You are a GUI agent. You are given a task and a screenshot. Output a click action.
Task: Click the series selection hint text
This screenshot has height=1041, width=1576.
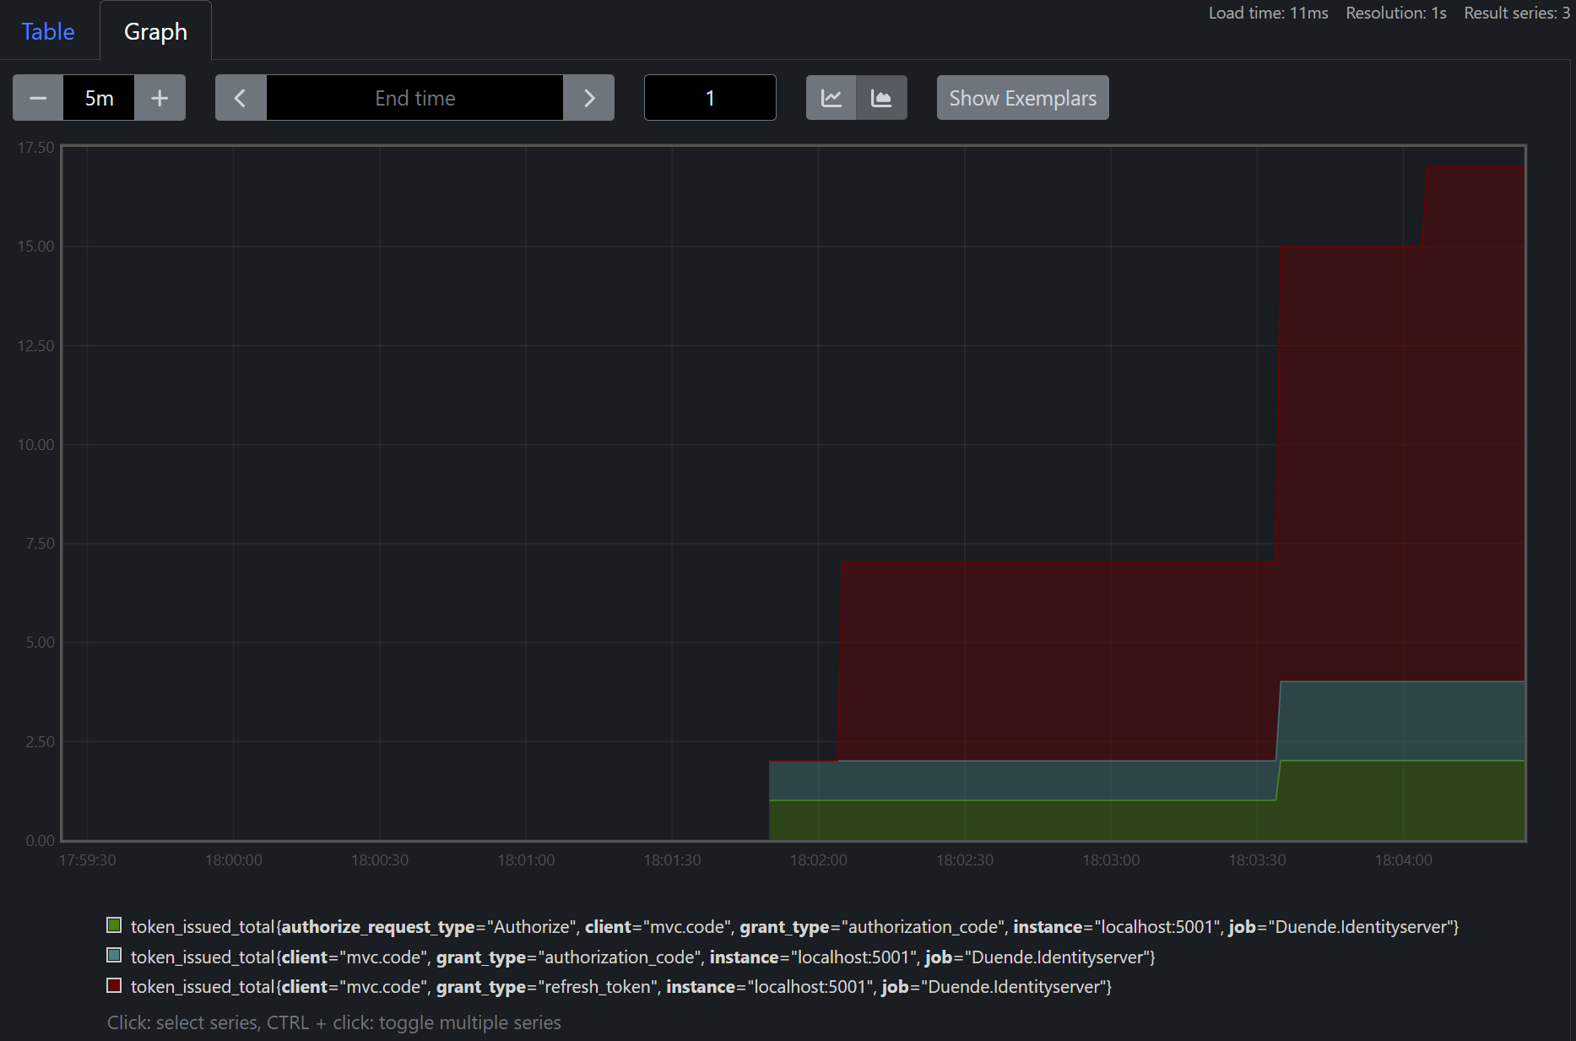click(333, 1022)
